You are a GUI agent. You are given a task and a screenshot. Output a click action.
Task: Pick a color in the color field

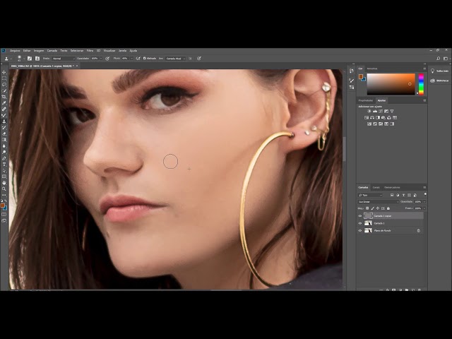point(391,84)
